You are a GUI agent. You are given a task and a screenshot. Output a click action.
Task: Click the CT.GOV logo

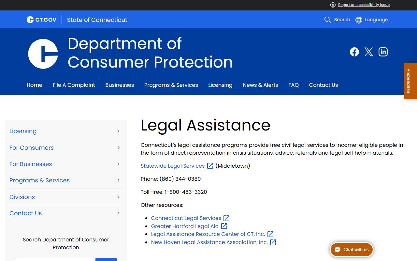[x=41, y=20]
